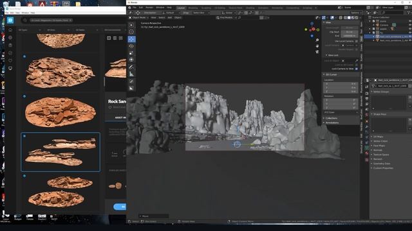This screenshot has width=412, height=231.
Task: Select the blue-outlined layered sandstone thumbnail
Action: click(x=61, y=152)
